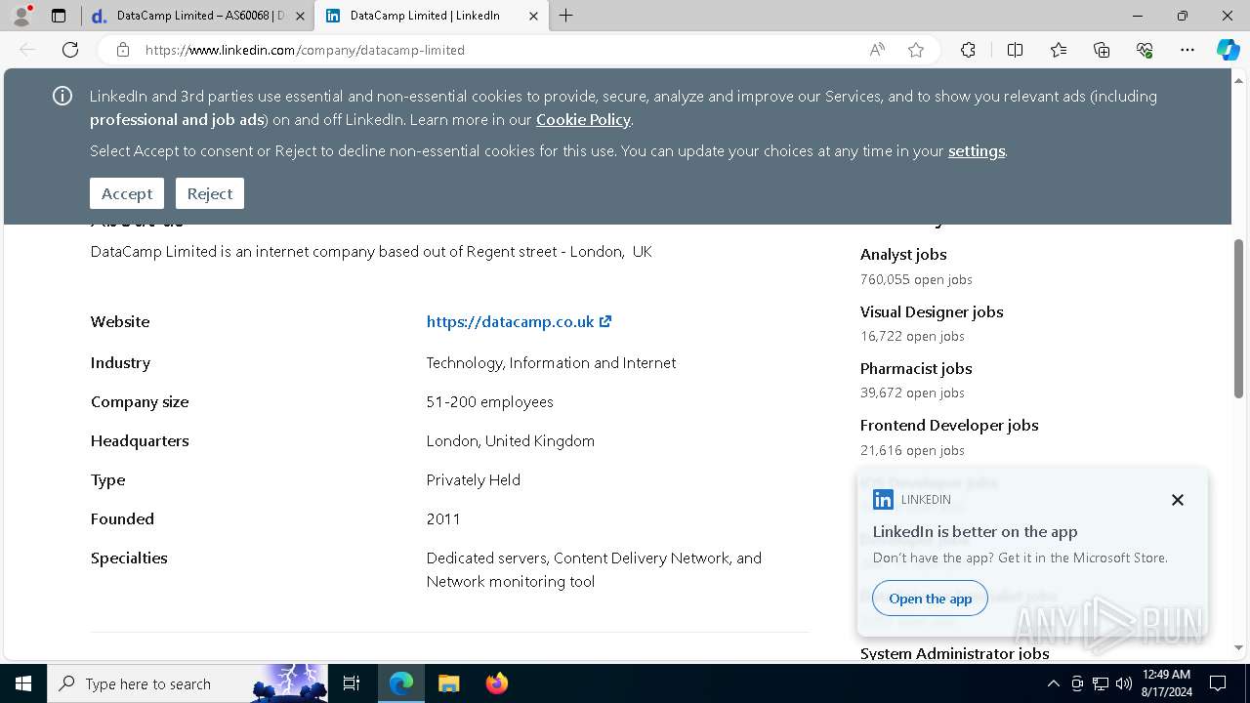Switch to DataCamp Limited AS60068 tab
Viewport: 1250px width, 703px height.
(197, 16)
